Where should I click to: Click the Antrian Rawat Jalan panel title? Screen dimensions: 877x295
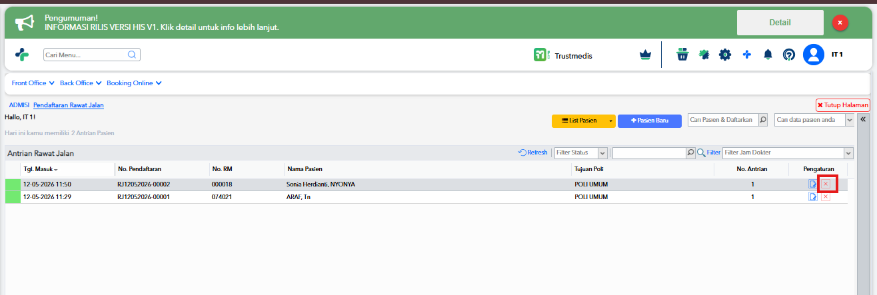(41, 153)
